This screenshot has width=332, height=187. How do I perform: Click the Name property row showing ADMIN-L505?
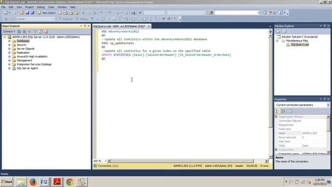coord(302,133)
